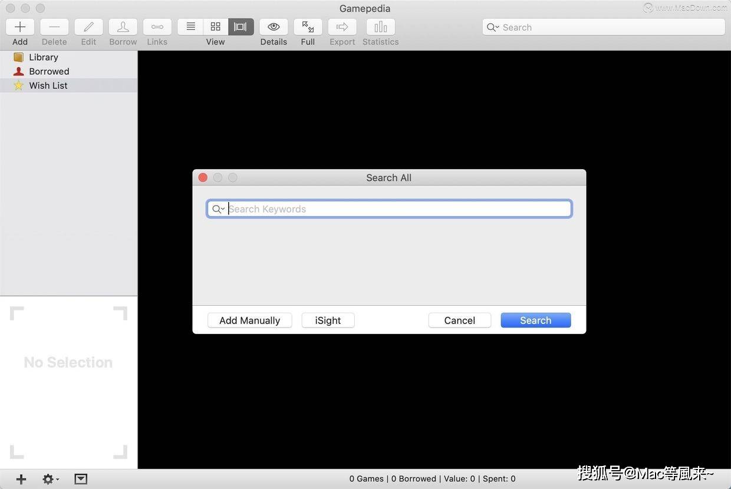Click the Add Manually button
The width and height of the screenshot is (731, 489).
(250, 321)
